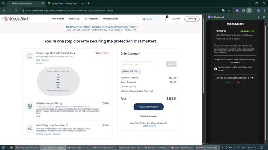Pin the EditorAssist side panel
Viewport: 268px width, 150px height.
pyautogui.click(x=259, y=17)
